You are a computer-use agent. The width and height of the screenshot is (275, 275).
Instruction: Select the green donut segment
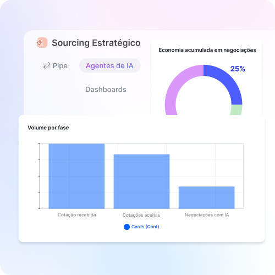click(237, 110)
